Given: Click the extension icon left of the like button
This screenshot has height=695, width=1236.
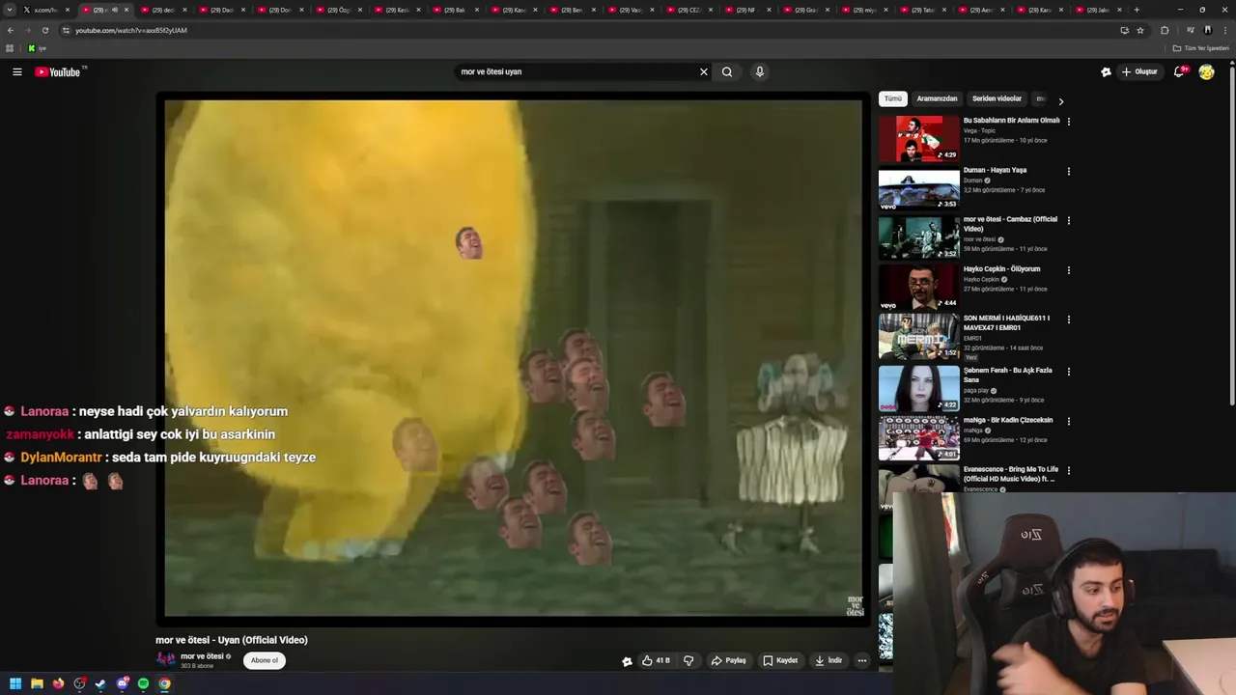Looking at the screenshot, I should point(627,661).
